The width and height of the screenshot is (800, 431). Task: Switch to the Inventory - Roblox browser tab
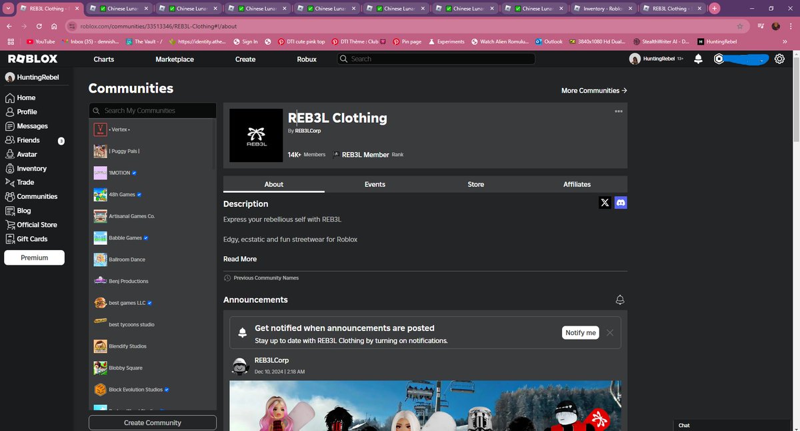[603, 9]
